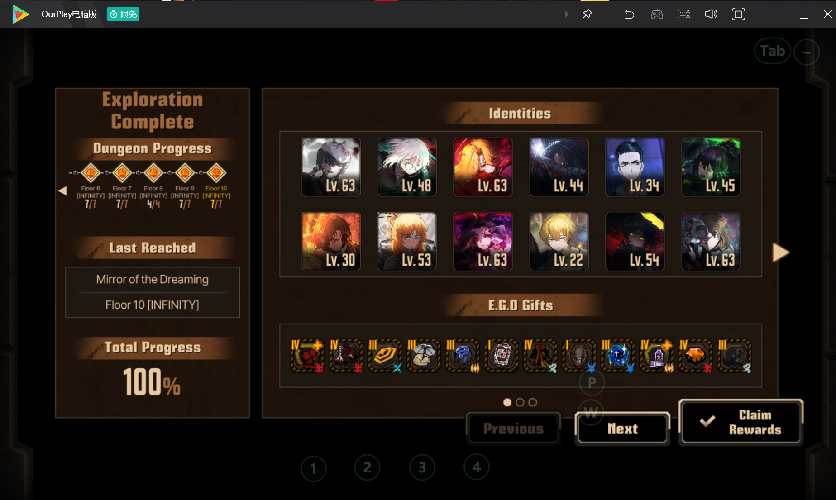Click the Next button

[622, 428]
